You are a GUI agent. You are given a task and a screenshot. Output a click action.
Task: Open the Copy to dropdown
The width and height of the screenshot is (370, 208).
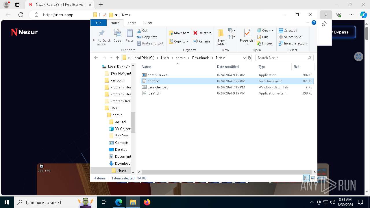(x=179, y=41)
